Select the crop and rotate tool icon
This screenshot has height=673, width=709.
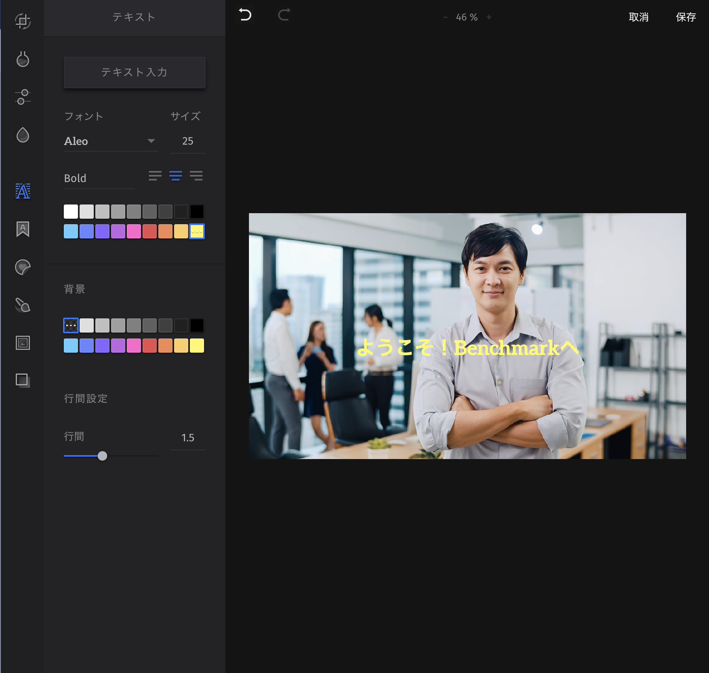coord(23,21)
